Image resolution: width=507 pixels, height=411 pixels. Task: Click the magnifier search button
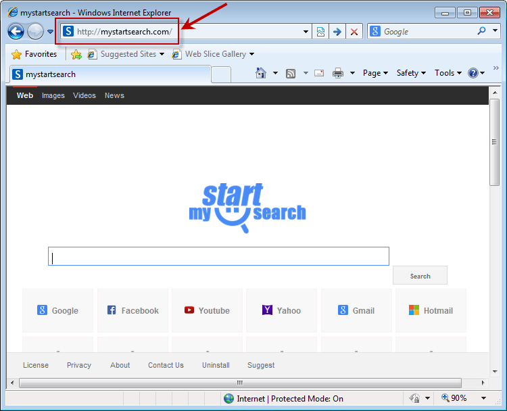[x=481, y=31]
